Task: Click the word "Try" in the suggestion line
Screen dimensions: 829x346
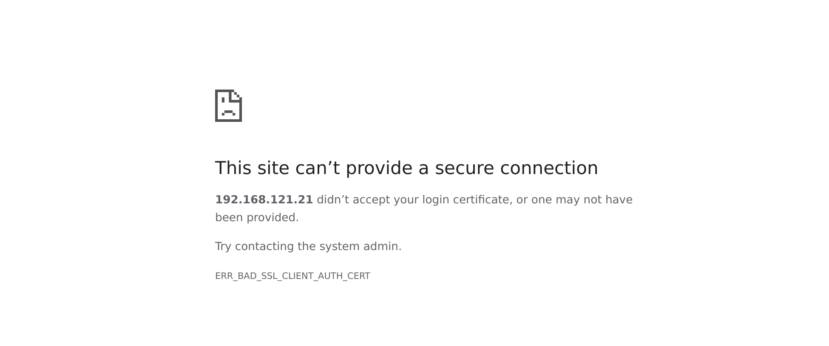Action: pyautogui.click(x=223, y=246)
